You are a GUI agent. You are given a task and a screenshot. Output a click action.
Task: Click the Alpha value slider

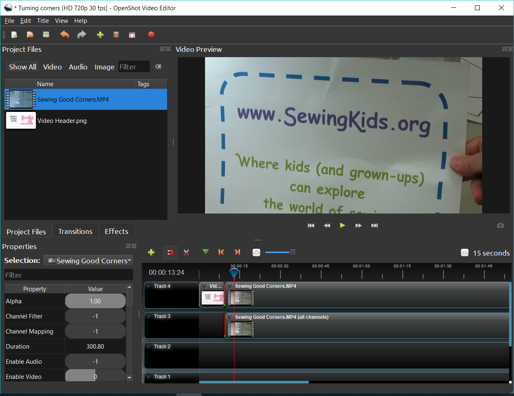tap(95, 301)
